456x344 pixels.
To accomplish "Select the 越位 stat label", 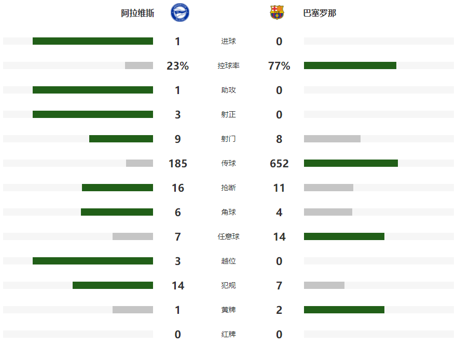I will pos(228,261).
